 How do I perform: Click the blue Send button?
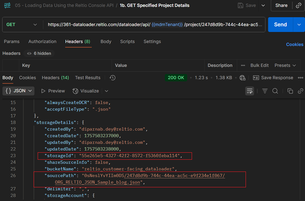point(280,25)
